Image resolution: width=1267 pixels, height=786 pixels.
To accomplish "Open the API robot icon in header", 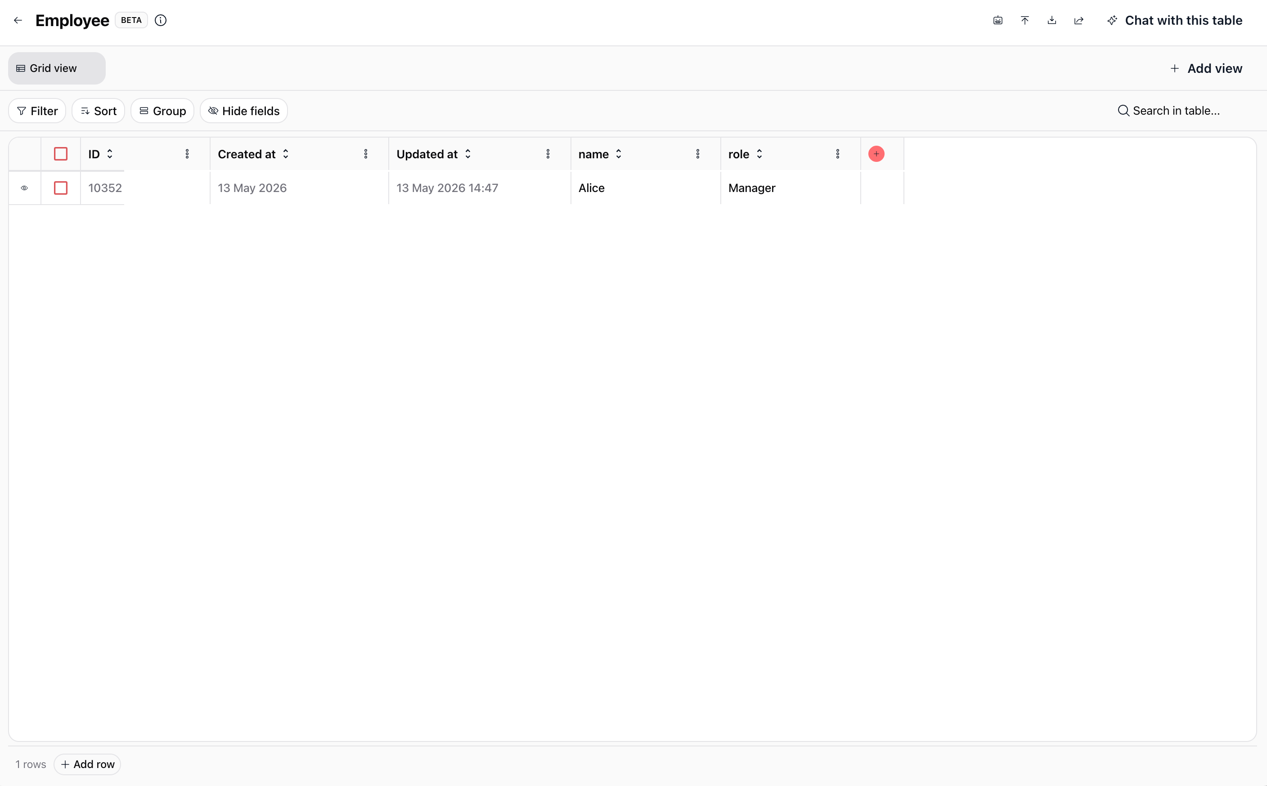I will coord(997,20).
